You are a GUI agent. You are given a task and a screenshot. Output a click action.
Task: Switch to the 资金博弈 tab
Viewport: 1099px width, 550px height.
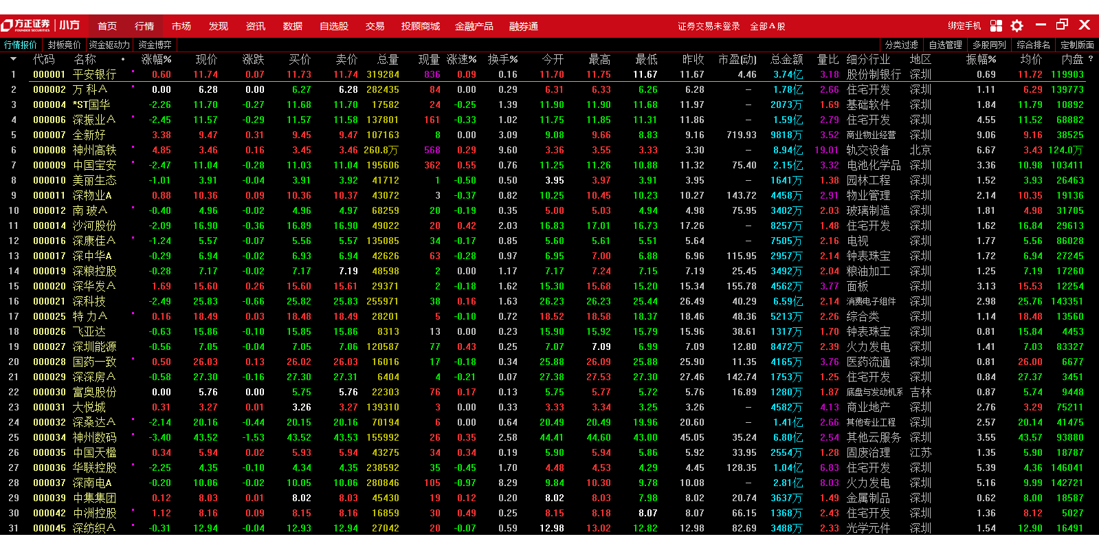(x=155, y=45)
